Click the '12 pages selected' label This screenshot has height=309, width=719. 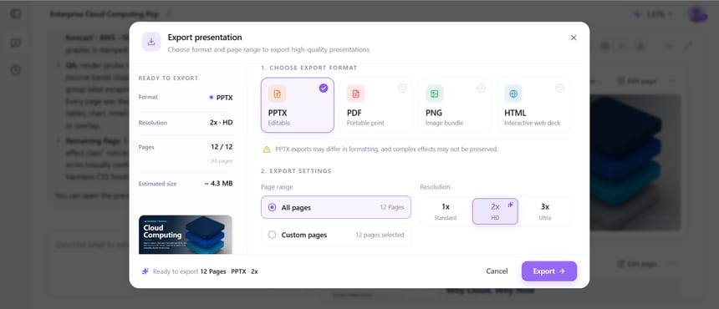pyautogui.click(x=380, y=235)
